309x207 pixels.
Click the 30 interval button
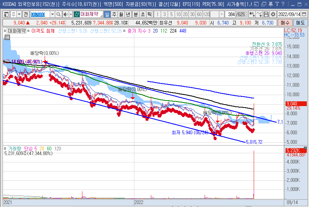[192, 14]
